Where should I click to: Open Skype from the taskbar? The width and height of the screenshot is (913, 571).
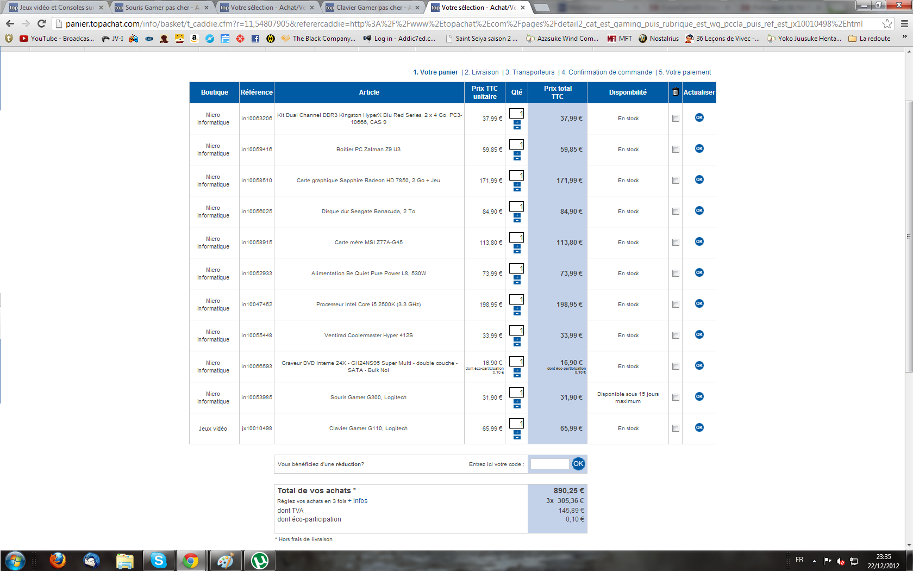[158, 560]
